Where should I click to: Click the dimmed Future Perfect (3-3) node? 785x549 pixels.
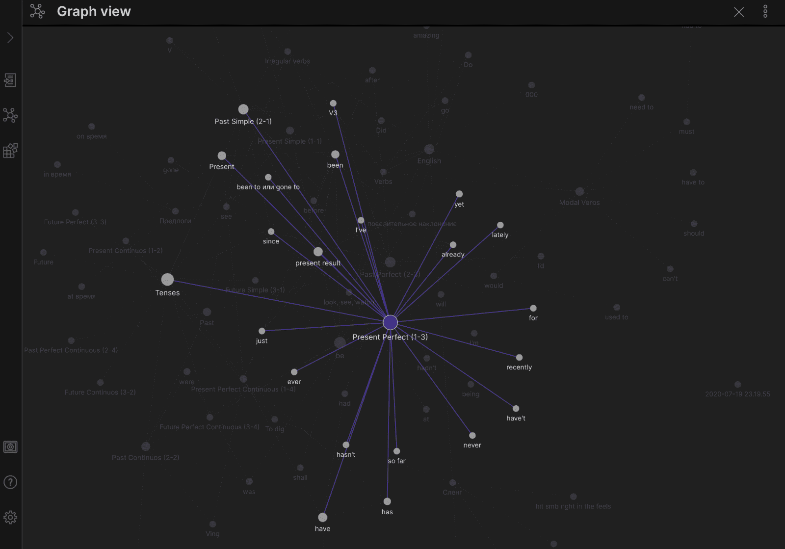(x=75, y=212)
